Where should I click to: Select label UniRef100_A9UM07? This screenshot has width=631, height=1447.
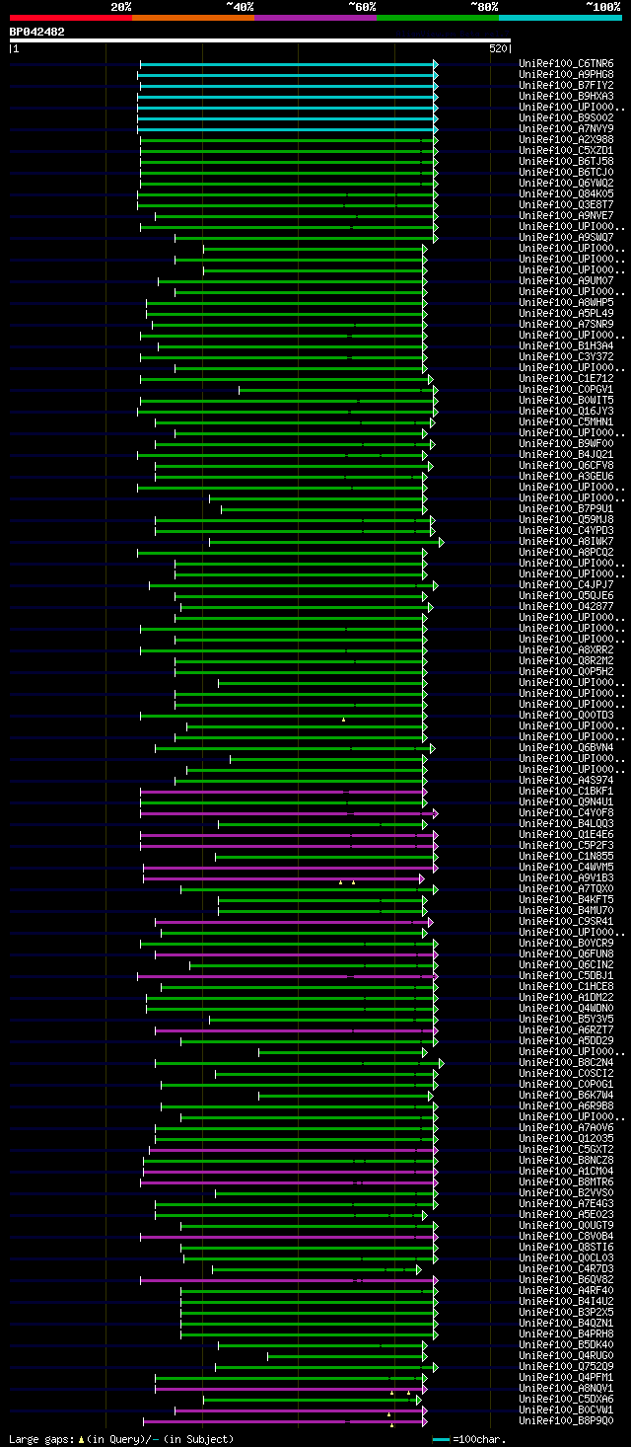[566, 281]
